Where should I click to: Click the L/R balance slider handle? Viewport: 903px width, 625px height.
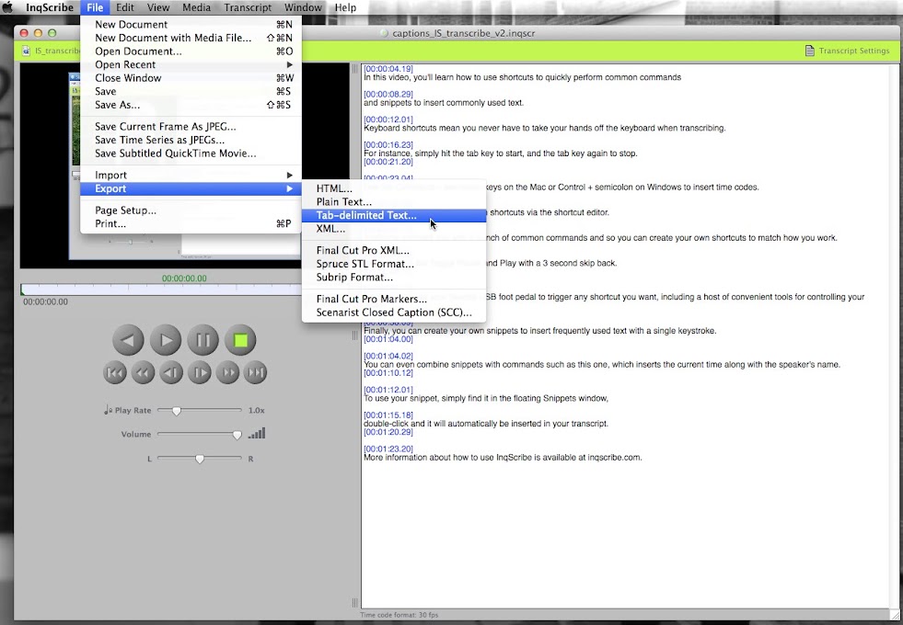coord(199,459)
